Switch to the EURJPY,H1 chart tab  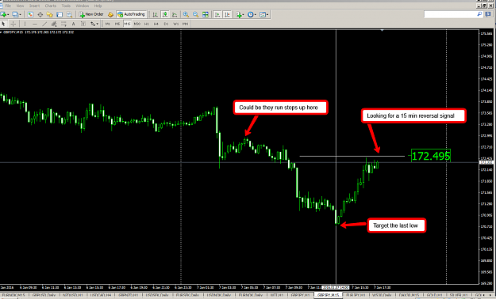pyautogui.click(x=356, y=296)
